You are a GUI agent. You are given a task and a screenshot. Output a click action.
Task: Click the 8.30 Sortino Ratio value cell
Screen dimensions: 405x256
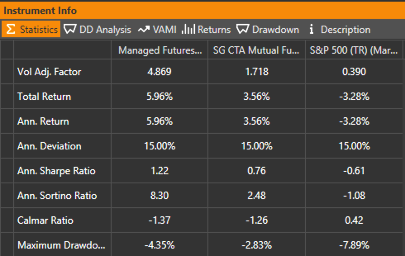[160, 196]
